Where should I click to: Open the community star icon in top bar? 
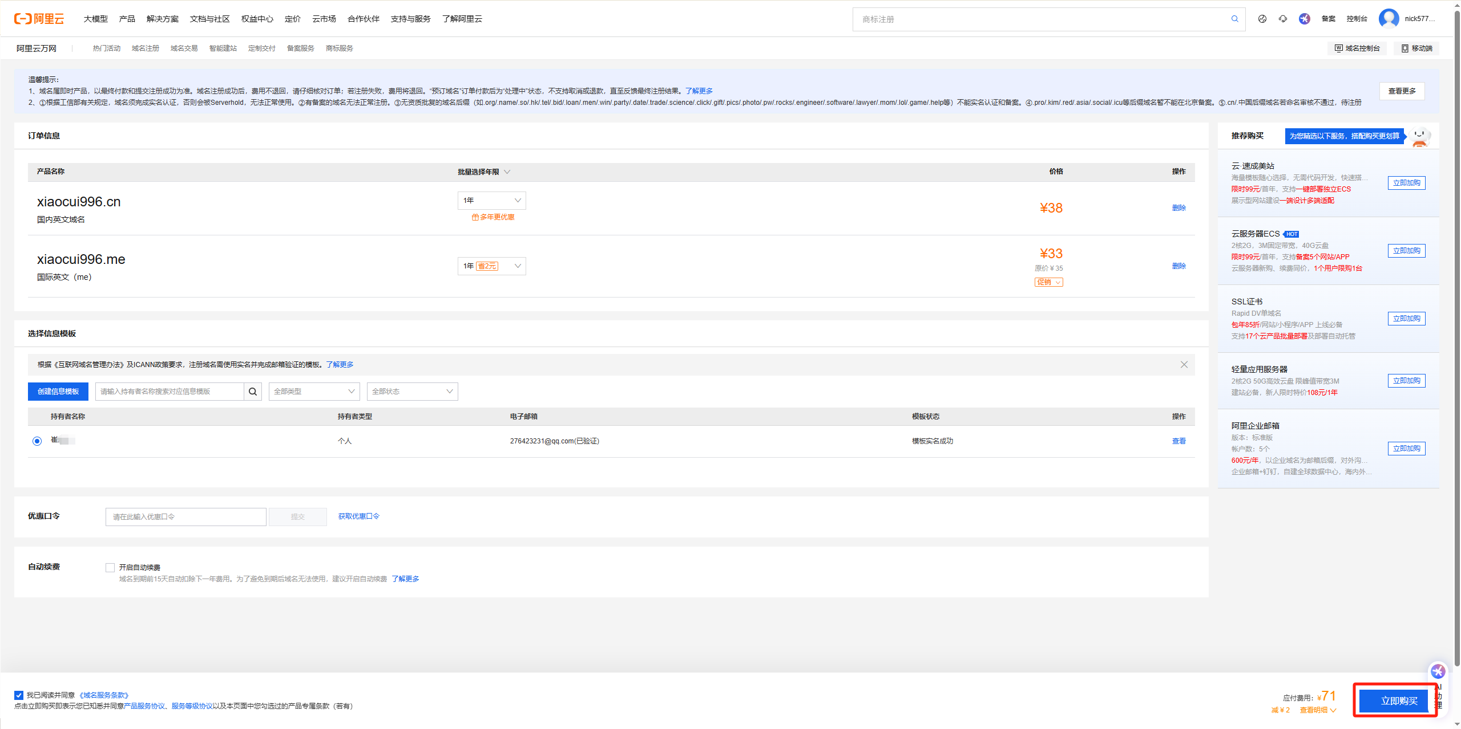1304,18
